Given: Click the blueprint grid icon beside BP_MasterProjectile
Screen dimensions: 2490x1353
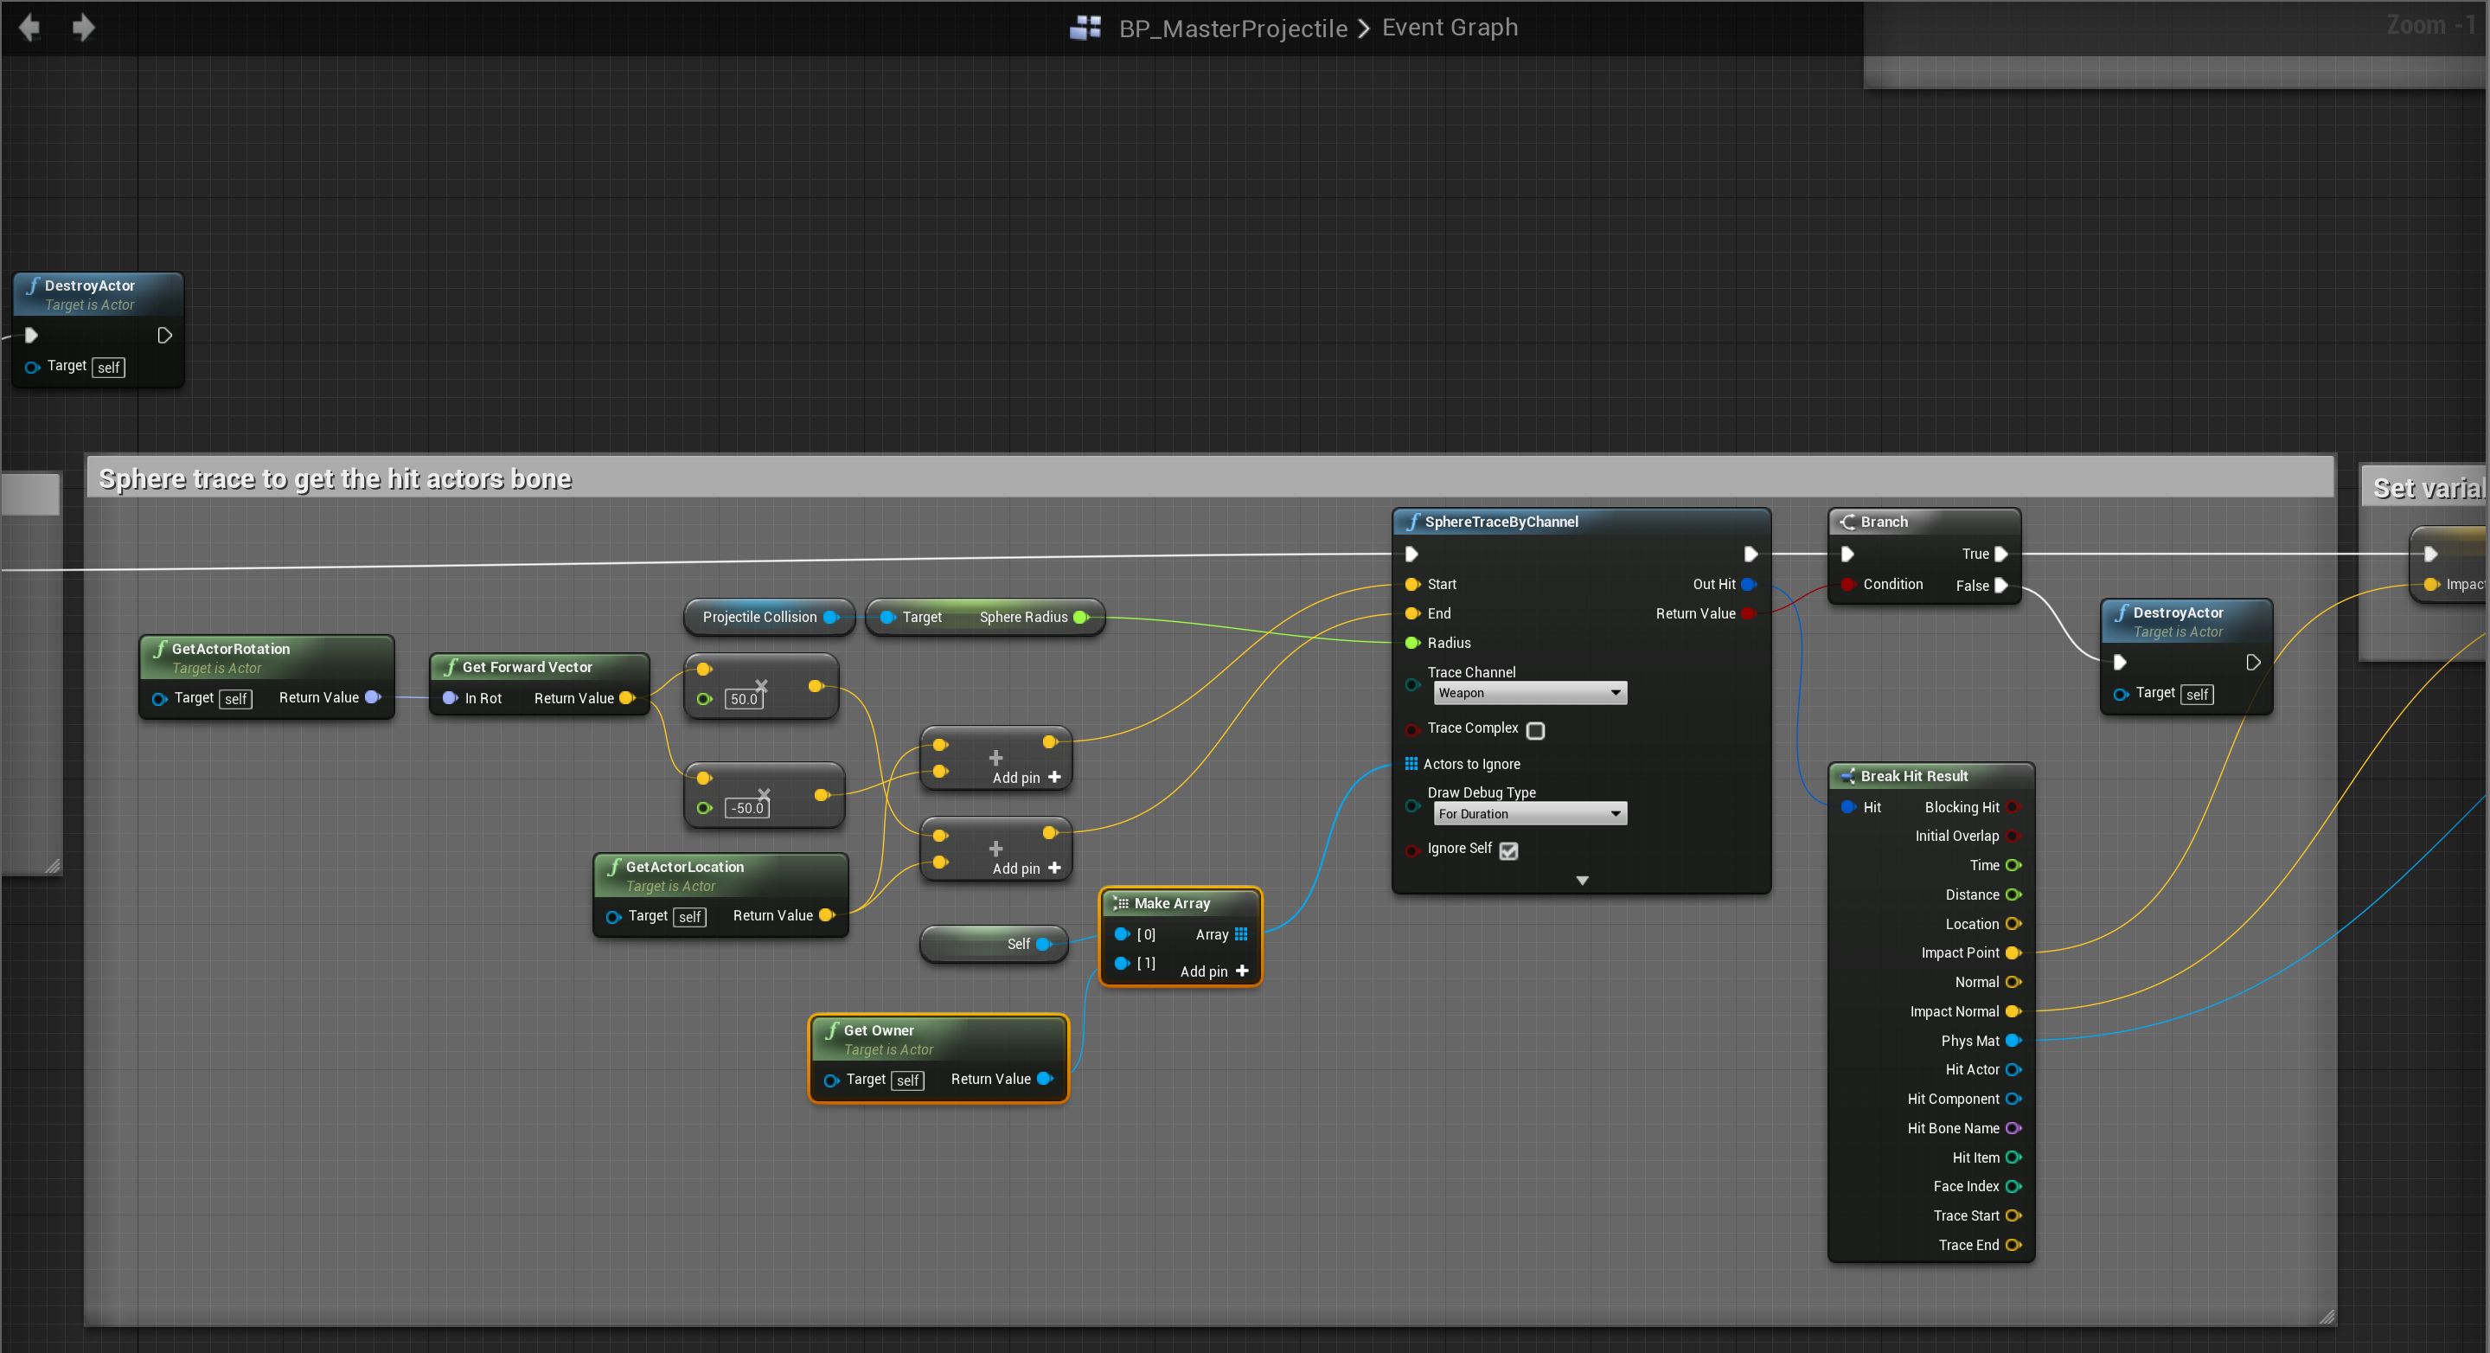Looking at the screenshot, I should (x=1085, y=27).
